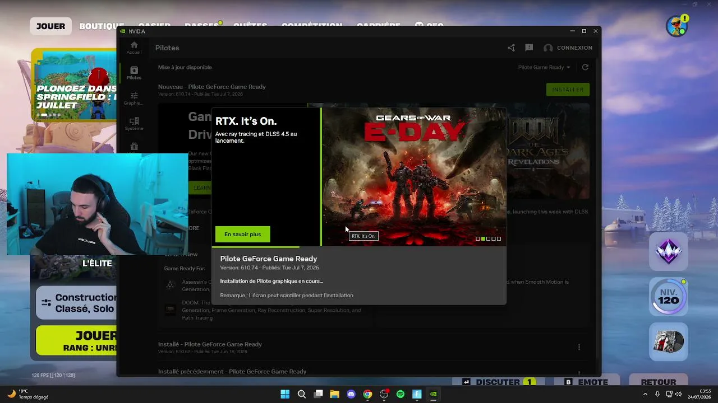Open options for the Installé driver row
The height and width of the screenshot is (403, 718).
pyautogui.click(x=579, y=348)
